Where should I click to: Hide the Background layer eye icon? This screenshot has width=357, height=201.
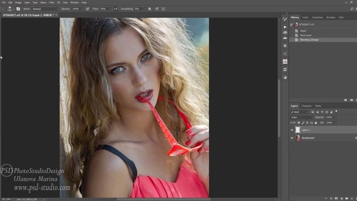292,138
